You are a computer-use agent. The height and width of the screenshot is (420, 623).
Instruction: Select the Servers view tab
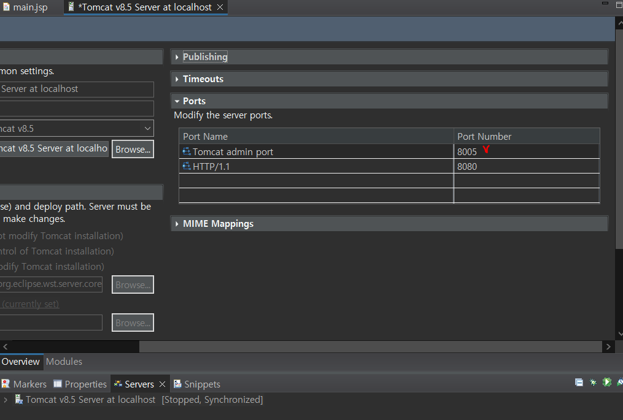[x=139, y=384]
